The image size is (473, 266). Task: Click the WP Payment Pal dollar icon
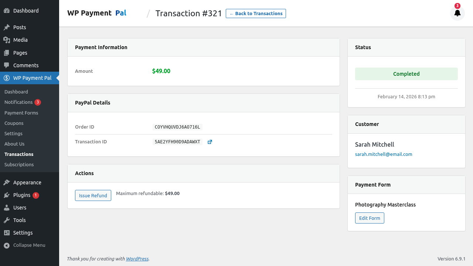6,78
